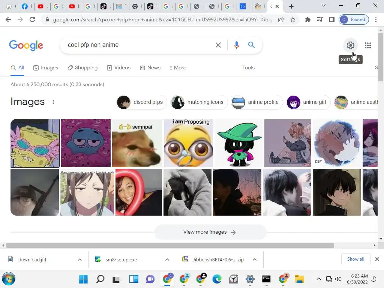Expand download.jfif options arrow
384x288 pixels.
(x=80, y=259)
